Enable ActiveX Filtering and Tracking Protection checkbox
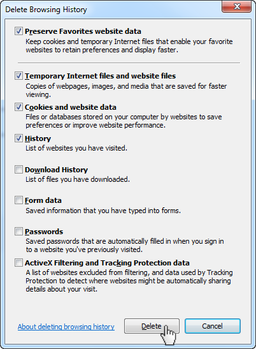This screenshot has width=256, height=349. pos(18,263)
